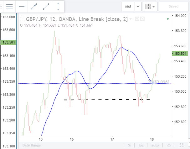The width and height of the screenshot is (190, 149).
Task: Click OHLC values line under title
Action: click(56, 25)
